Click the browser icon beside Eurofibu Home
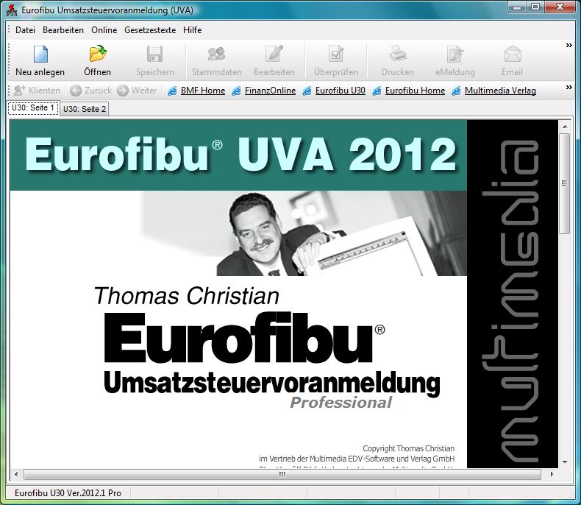 coord(377,91)
